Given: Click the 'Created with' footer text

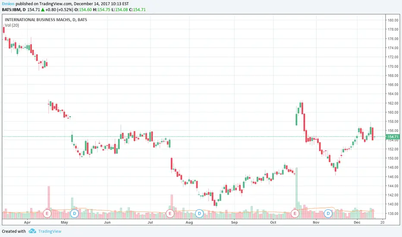Looking at the screenshot, I should click(14, 231).
